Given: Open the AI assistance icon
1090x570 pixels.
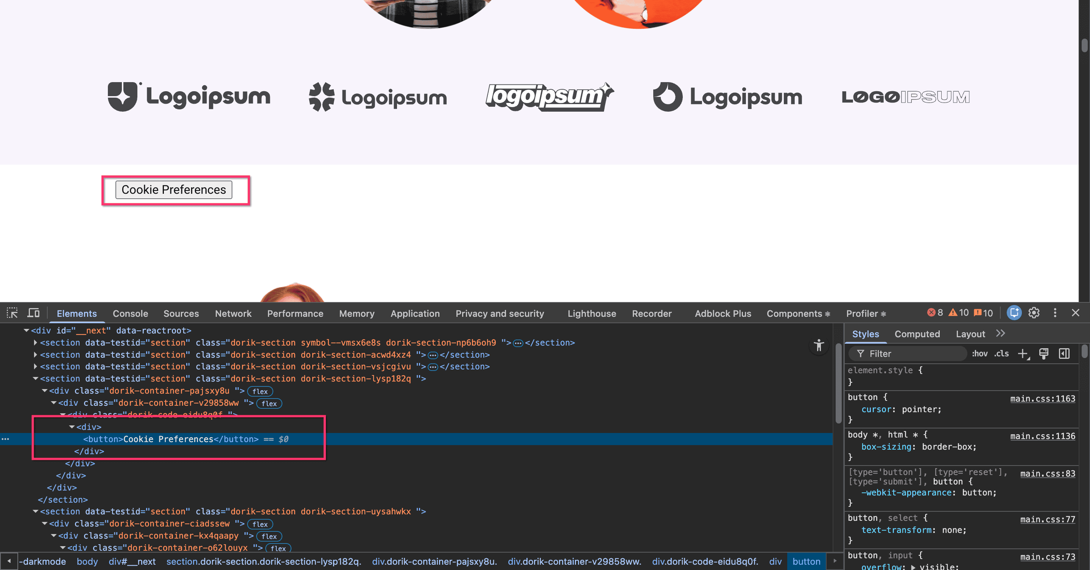Looking at the screenshot, I should 1014,313.
